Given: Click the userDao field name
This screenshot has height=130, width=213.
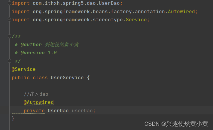Looking at the screenshot, I should (82, 110).
